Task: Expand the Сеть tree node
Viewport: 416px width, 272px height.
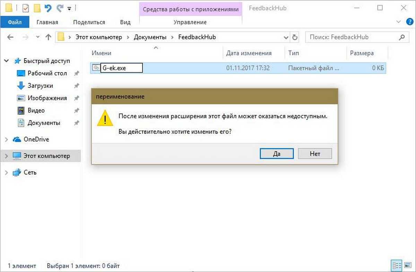Action: (x=7, y=172)
